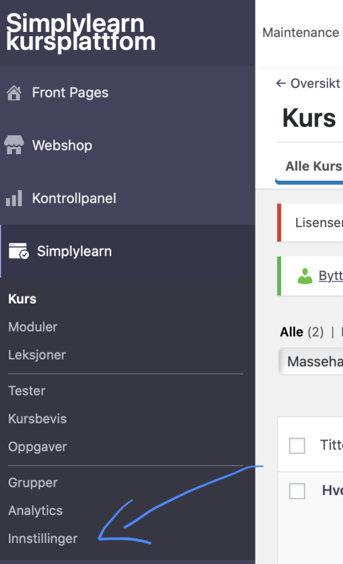Click the Front Pages home icon

click(14, 93)
